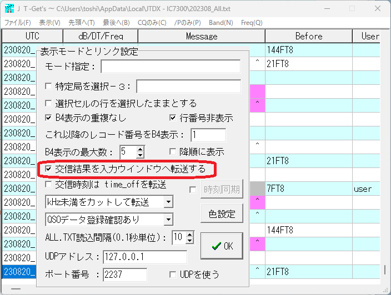Enable 交信時刻は time_offを転送 checkbox

pos(48,185)
